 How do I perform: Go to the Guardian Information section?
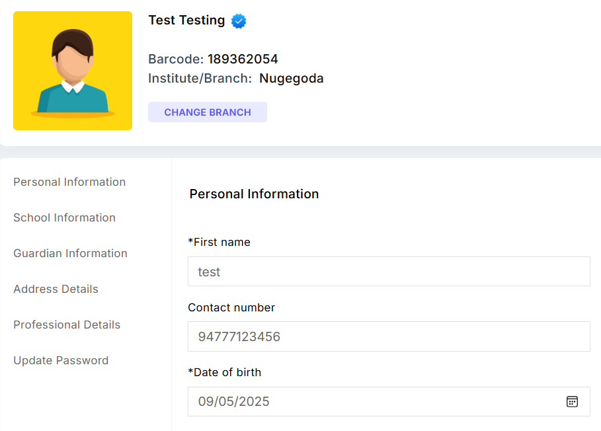[70, 253]
